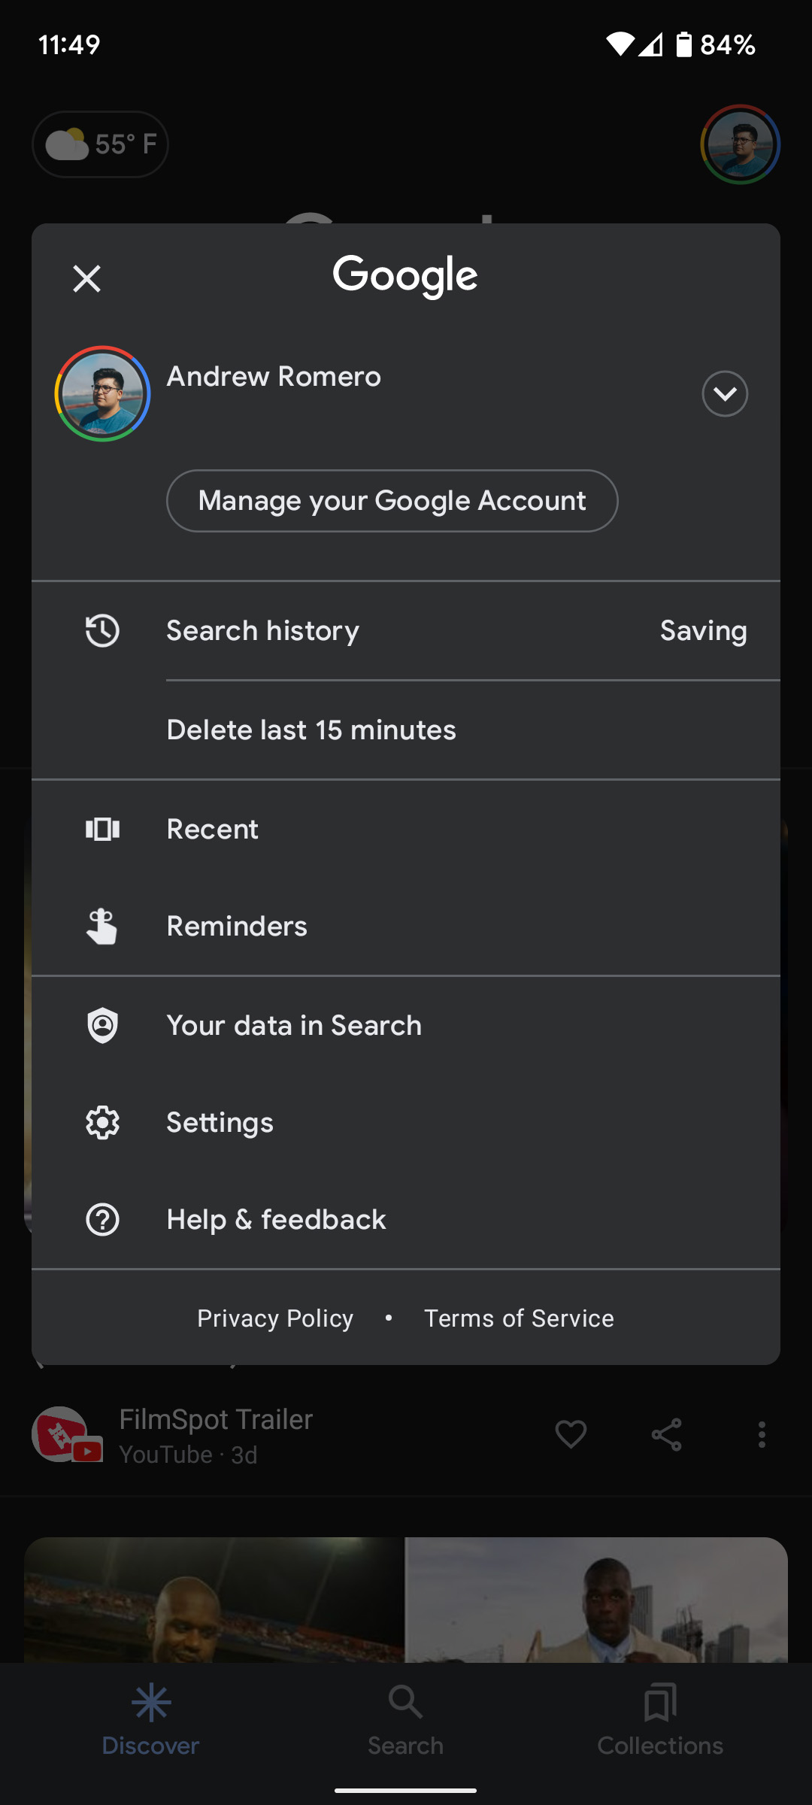
Task: Open FilmSpot Trailer card overflow menu
Action: pyautogui.click(x=762, y=1434)
